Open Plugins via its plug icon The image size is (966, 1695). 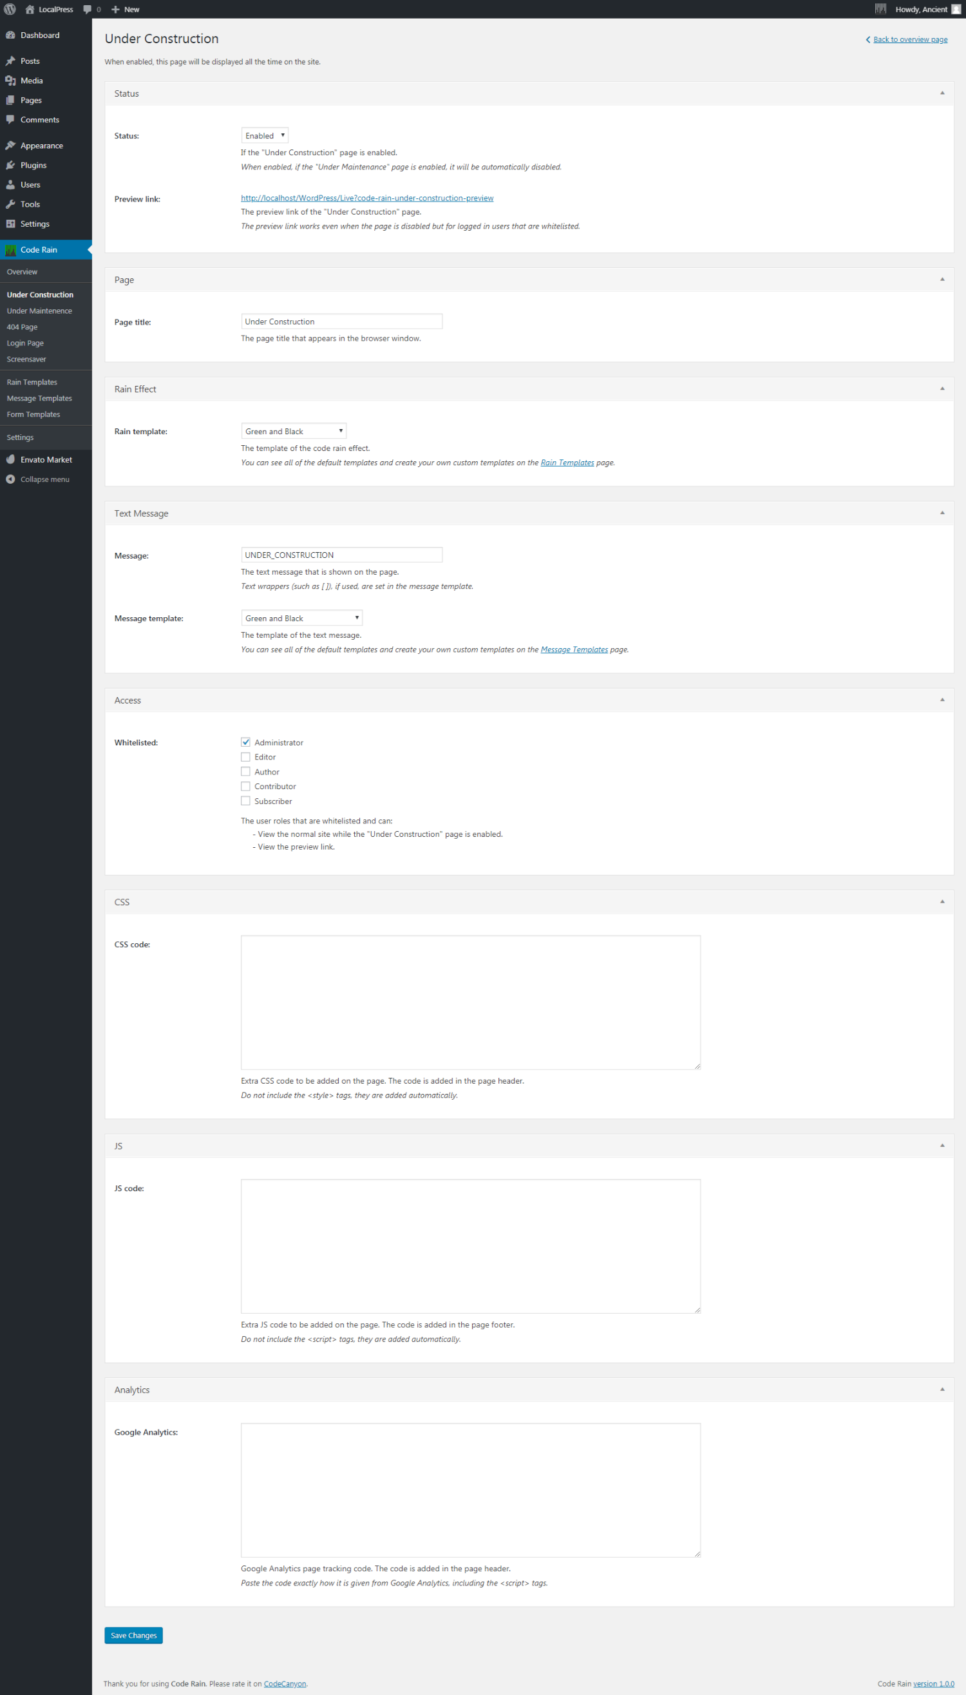10,166
